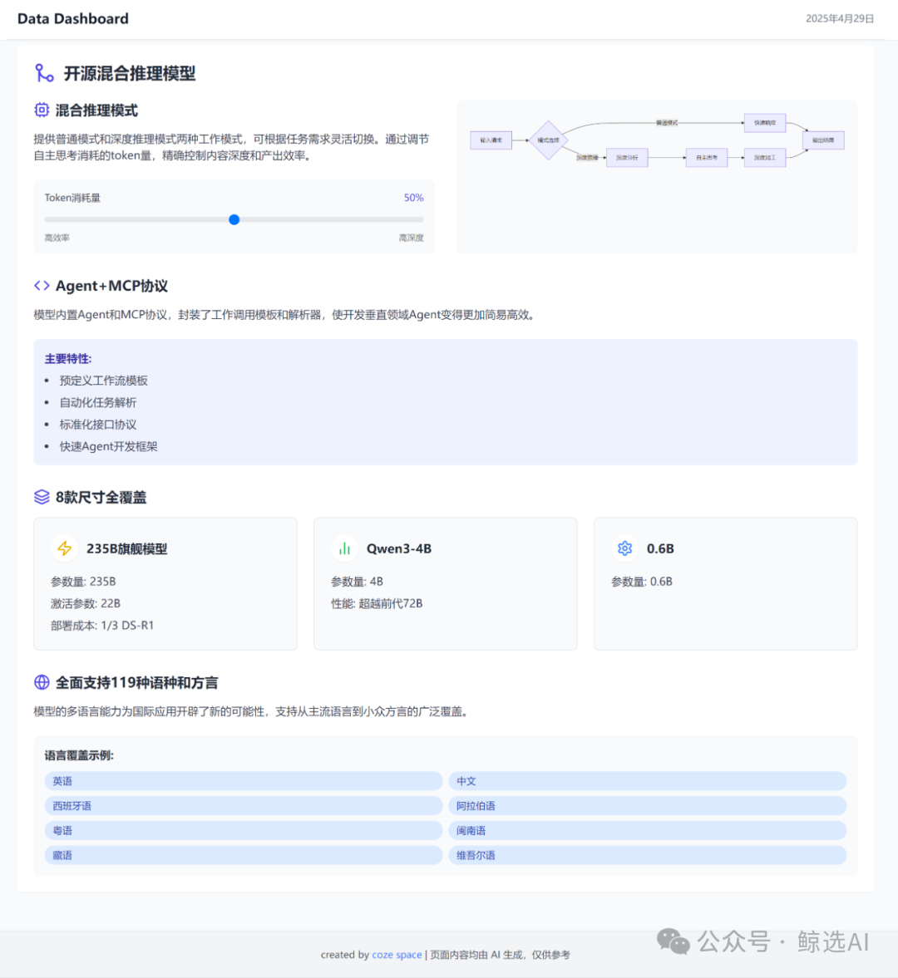
Task: Click the 0.6B card title
Action: coord(660,549)
